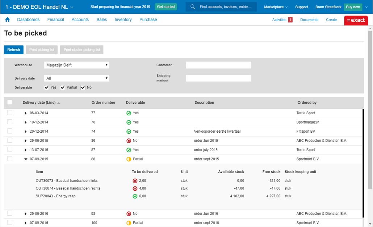Uncheck the Partial deliverable checkbox
373x227 pixels.
63,87
